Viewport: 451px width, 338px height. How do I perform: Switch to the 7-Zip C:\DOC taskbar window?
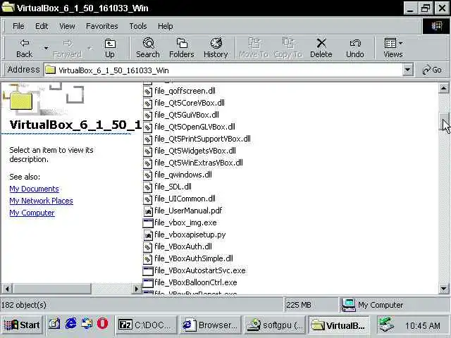pyautogui.click(x=146, y=325)
